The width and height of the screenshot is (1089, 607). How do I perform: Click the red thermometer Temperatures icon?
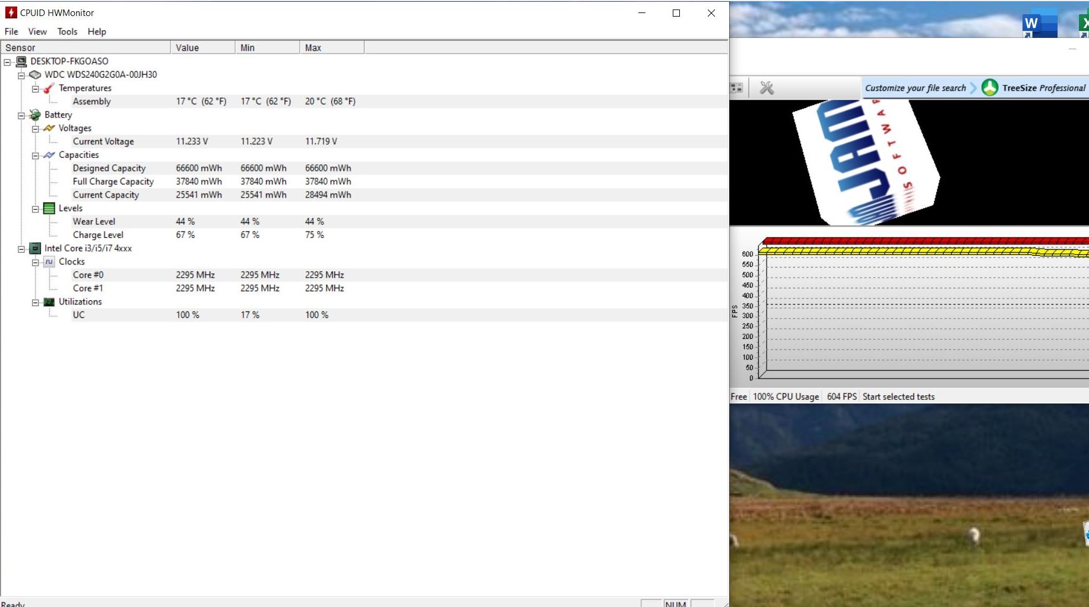(49, 88)
